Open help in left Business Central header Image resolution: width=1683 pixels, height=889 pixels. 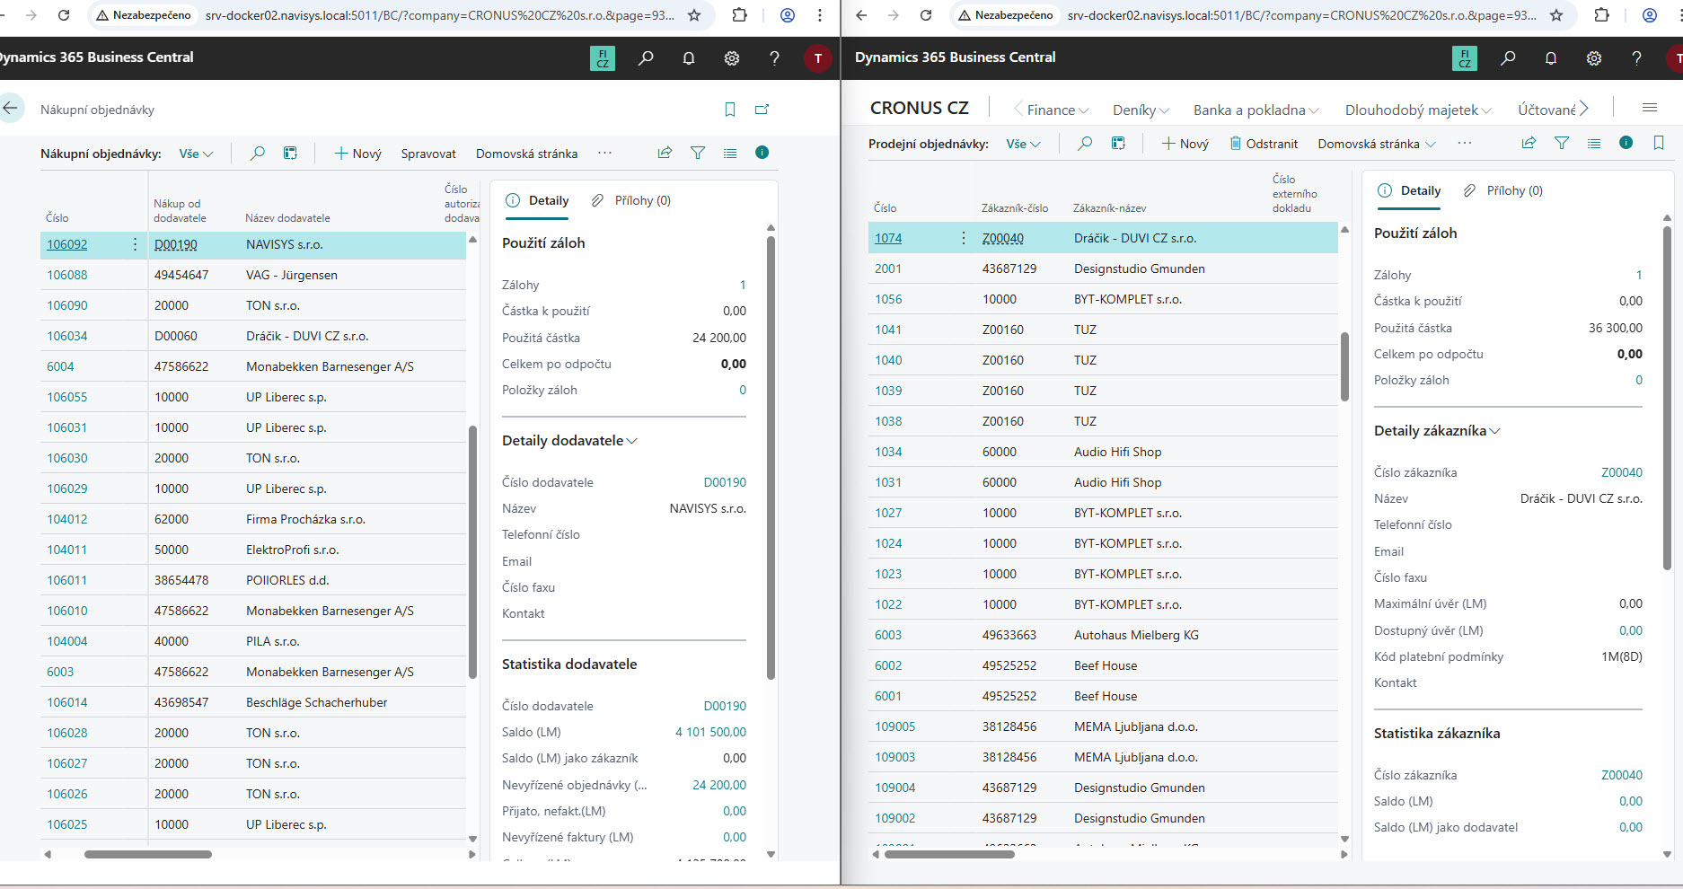click(775, 58)
